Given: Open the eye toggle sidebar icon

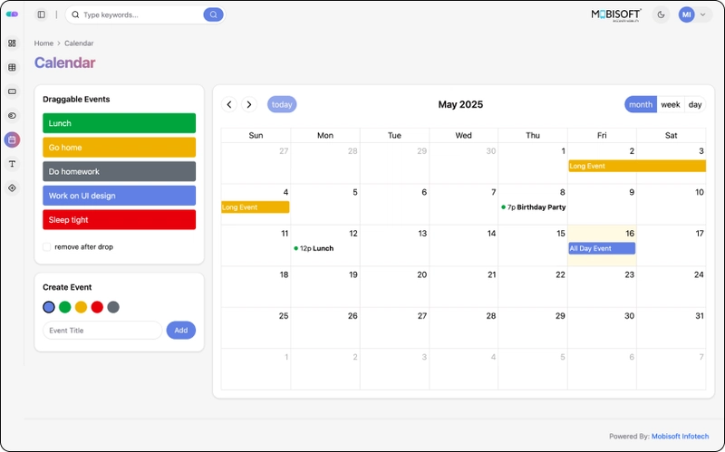Looking at the screenshot, I should [12, 116].
